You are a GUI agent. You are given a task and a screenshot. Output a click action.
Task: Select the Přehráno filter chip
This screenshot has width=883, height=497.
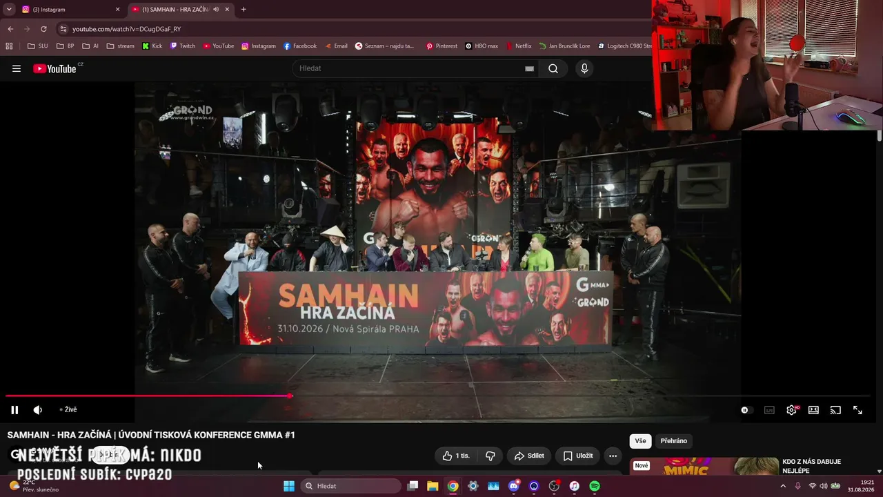point(674,441)
